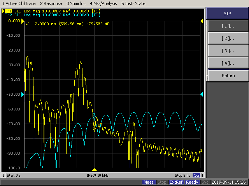This screenshot has height=186, width=249.
Task: Click the ExtRef status indicator
Action: [176, 182]
